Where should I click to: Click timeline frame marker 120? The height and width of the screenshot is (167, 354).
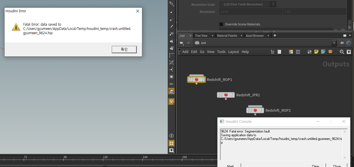pos(105,157)
